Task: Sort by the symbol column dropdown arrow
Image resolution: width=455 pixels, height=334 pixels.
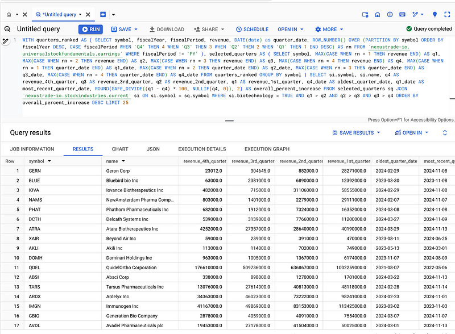Action: tap(49, 161)
